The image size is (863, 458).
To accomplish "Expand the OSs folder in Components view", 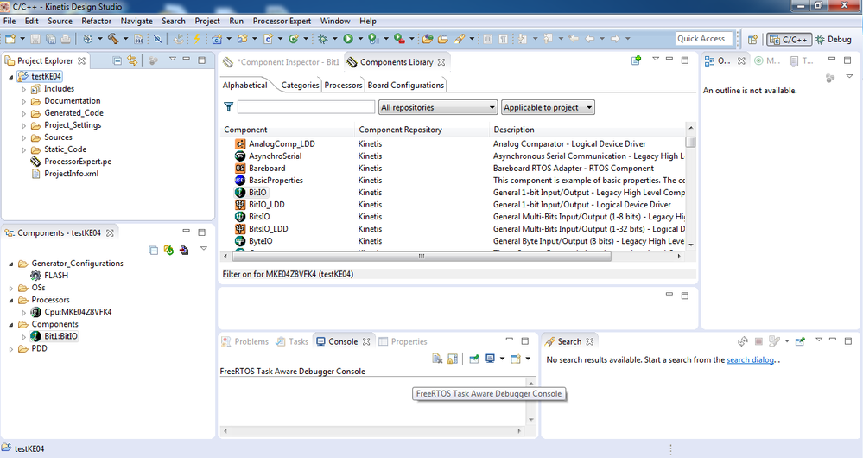I will (11, 288).
